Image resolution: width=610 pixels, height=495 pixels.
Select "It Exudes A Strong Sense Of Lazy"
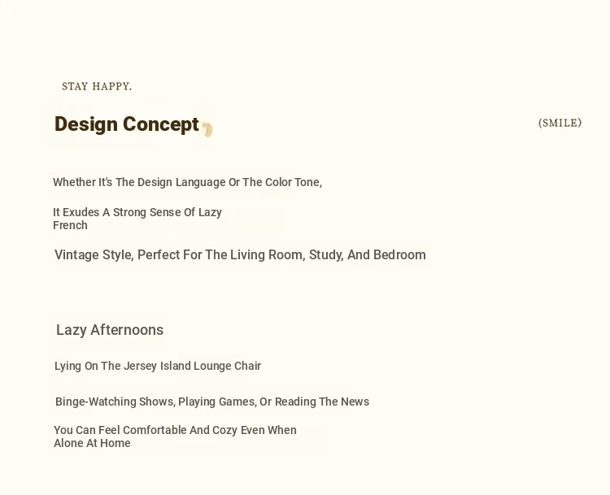coord(137,212)
